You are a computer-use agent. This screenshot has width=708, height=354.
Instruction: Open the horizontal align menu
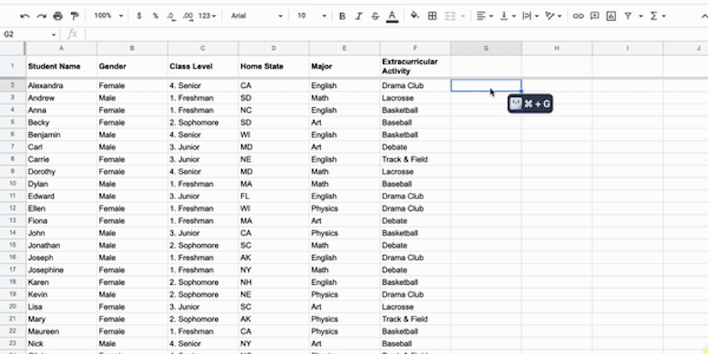coord(485,16)
